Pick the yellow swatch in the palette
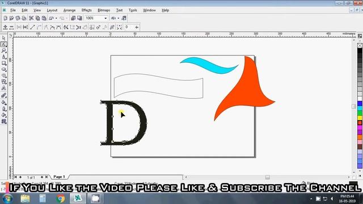This screenshot has width=363, height=204. pyautogui.click(x=360, y=118)
